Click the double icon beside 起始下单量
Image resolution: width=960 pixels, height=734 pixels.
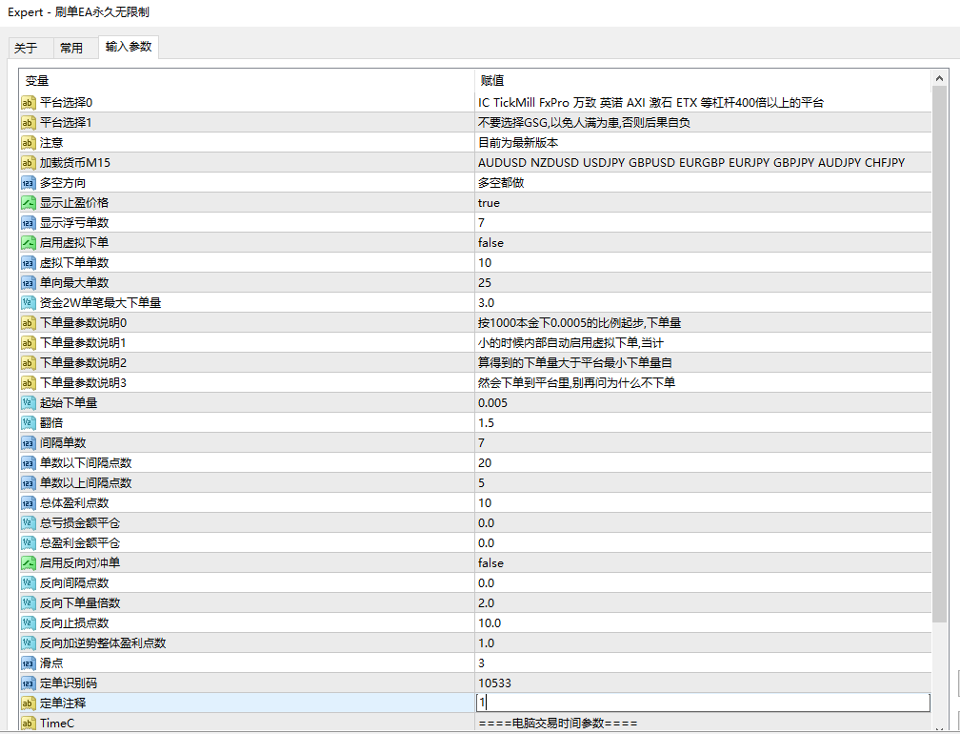(29, 403)
